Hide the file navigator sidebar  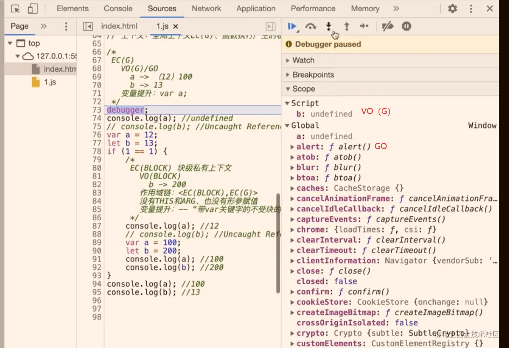pyautogui.click(x=87, y=27)
